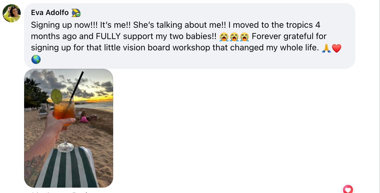This screenshot has height=193, width=380.
Task: Click "Signing up now!!!" in the comment
Action: tap(64, 25)
